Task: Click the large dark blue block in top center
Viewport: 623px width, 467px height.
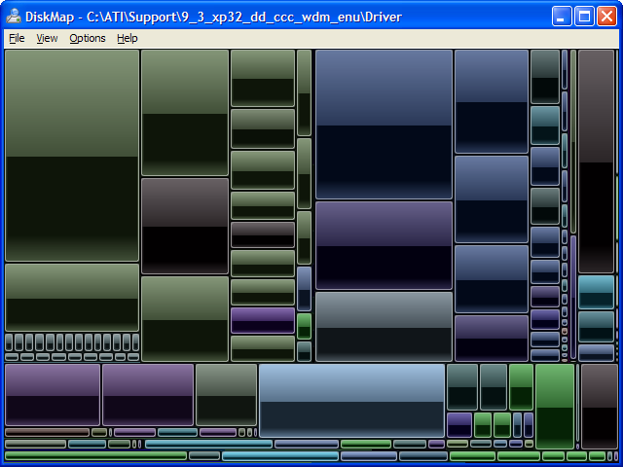Action: (384, 124)
